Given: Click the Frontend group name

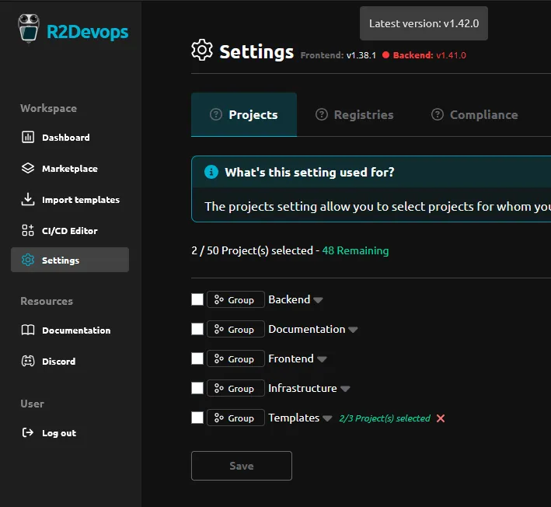Looking at the screenshot, I should point(291,358).
